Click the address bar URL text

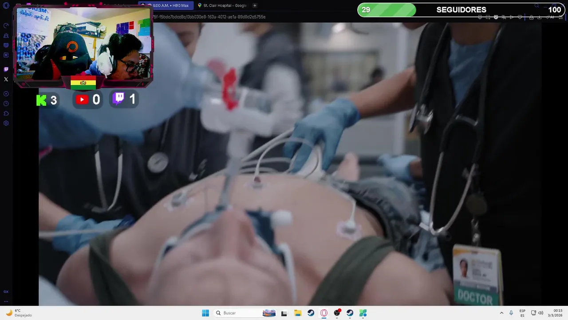[x=209, y=17]
